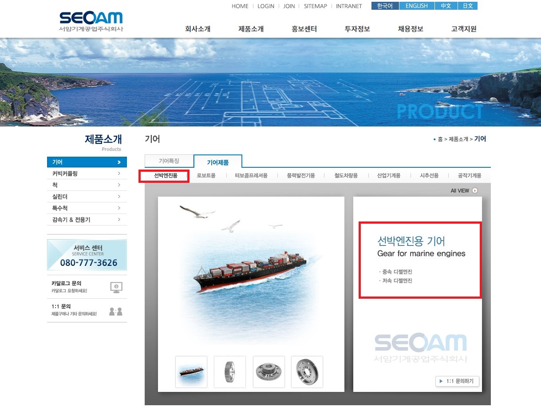Click the HOME top link
Image resolution: width=541 pixels, height=411 pixels.
(240, 6)
